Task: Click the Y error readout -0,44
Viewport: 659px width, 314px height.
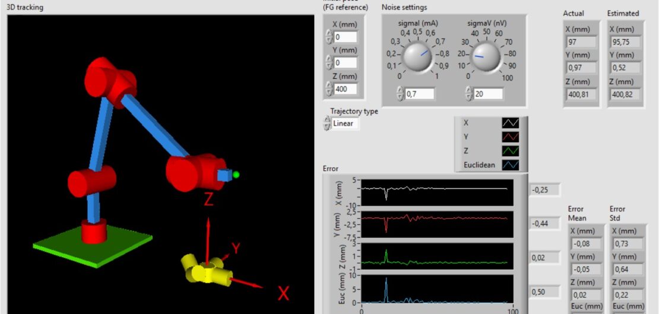Action: coord(544,223)
